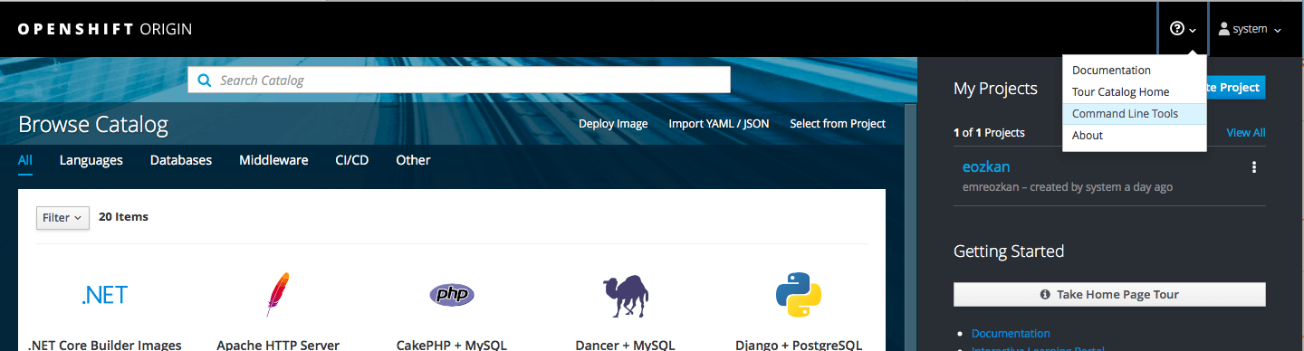The image size is (1304, 351).
Task: Select About in help menu
Action: point(1134,135)
